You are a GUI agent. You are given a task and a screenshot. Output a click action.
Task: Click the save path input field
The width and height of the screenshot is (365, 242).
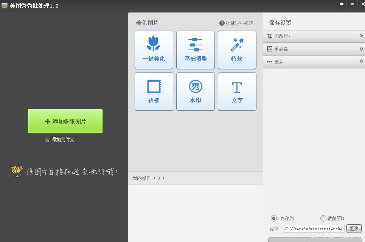[314, 229]
